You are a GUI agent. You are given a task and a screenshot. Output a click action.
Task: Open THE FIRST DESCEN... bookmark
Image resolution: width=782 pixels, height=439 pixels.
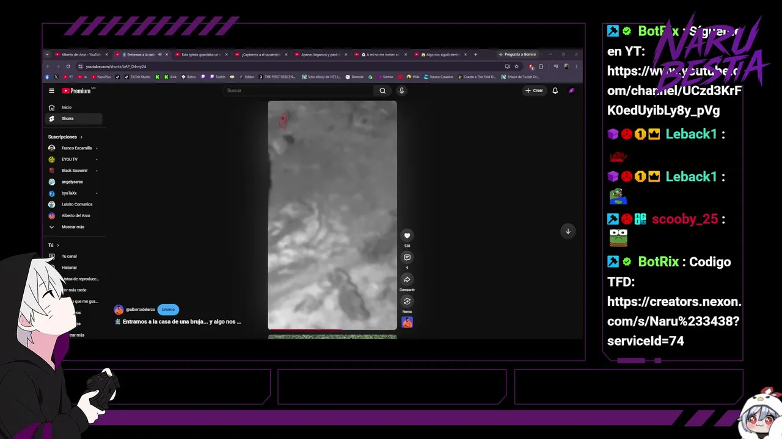(x=277, y=77)
